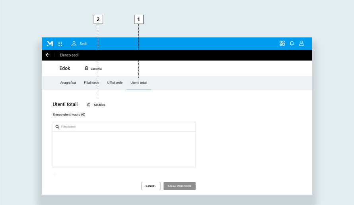The image size is (354, 205).
Task: Click the Utenti totali heading
Action: [65, 104]
